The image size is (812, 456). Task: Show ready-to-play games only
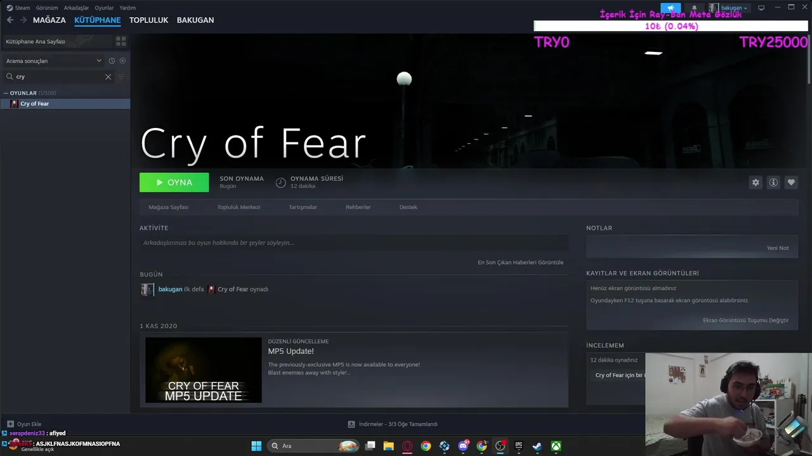pos(122,61)
